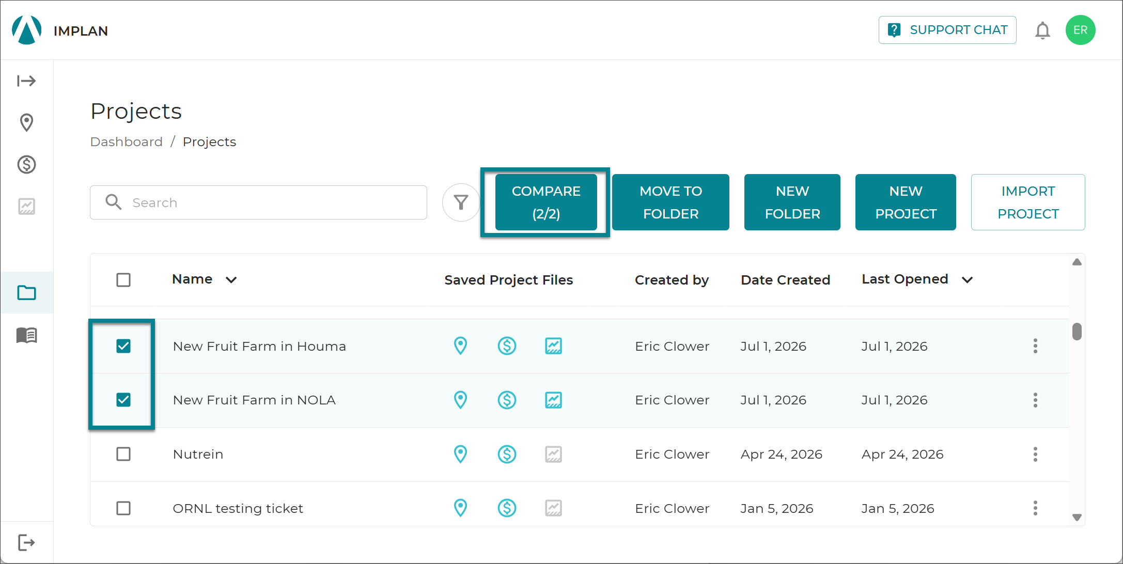Create a New Project
Screen dimensions: 1123x564
[x=906, y=202]
